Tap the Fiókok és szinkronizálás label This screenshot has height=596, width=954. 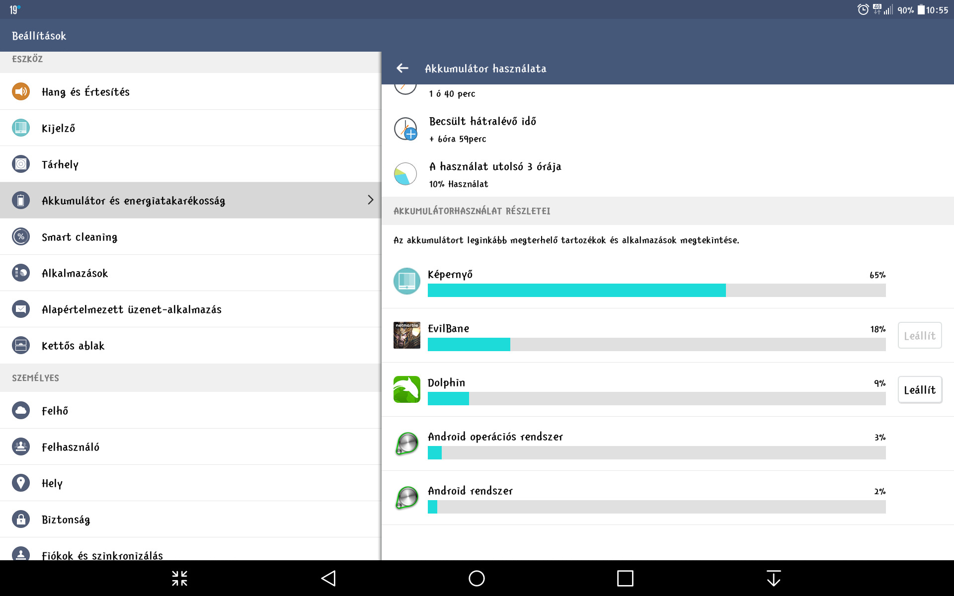tap(102, 555)
